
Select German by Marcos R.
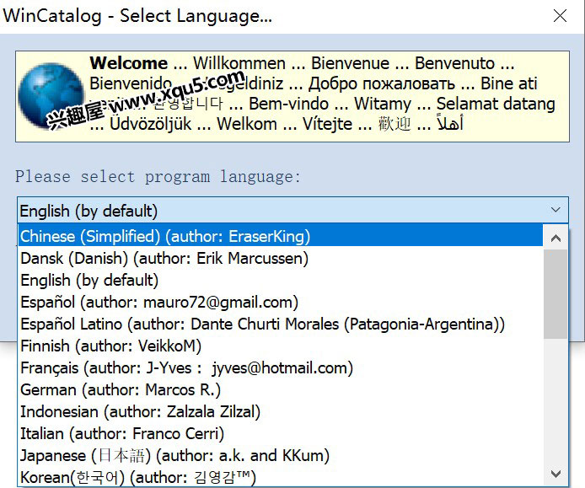pos(281,390)
